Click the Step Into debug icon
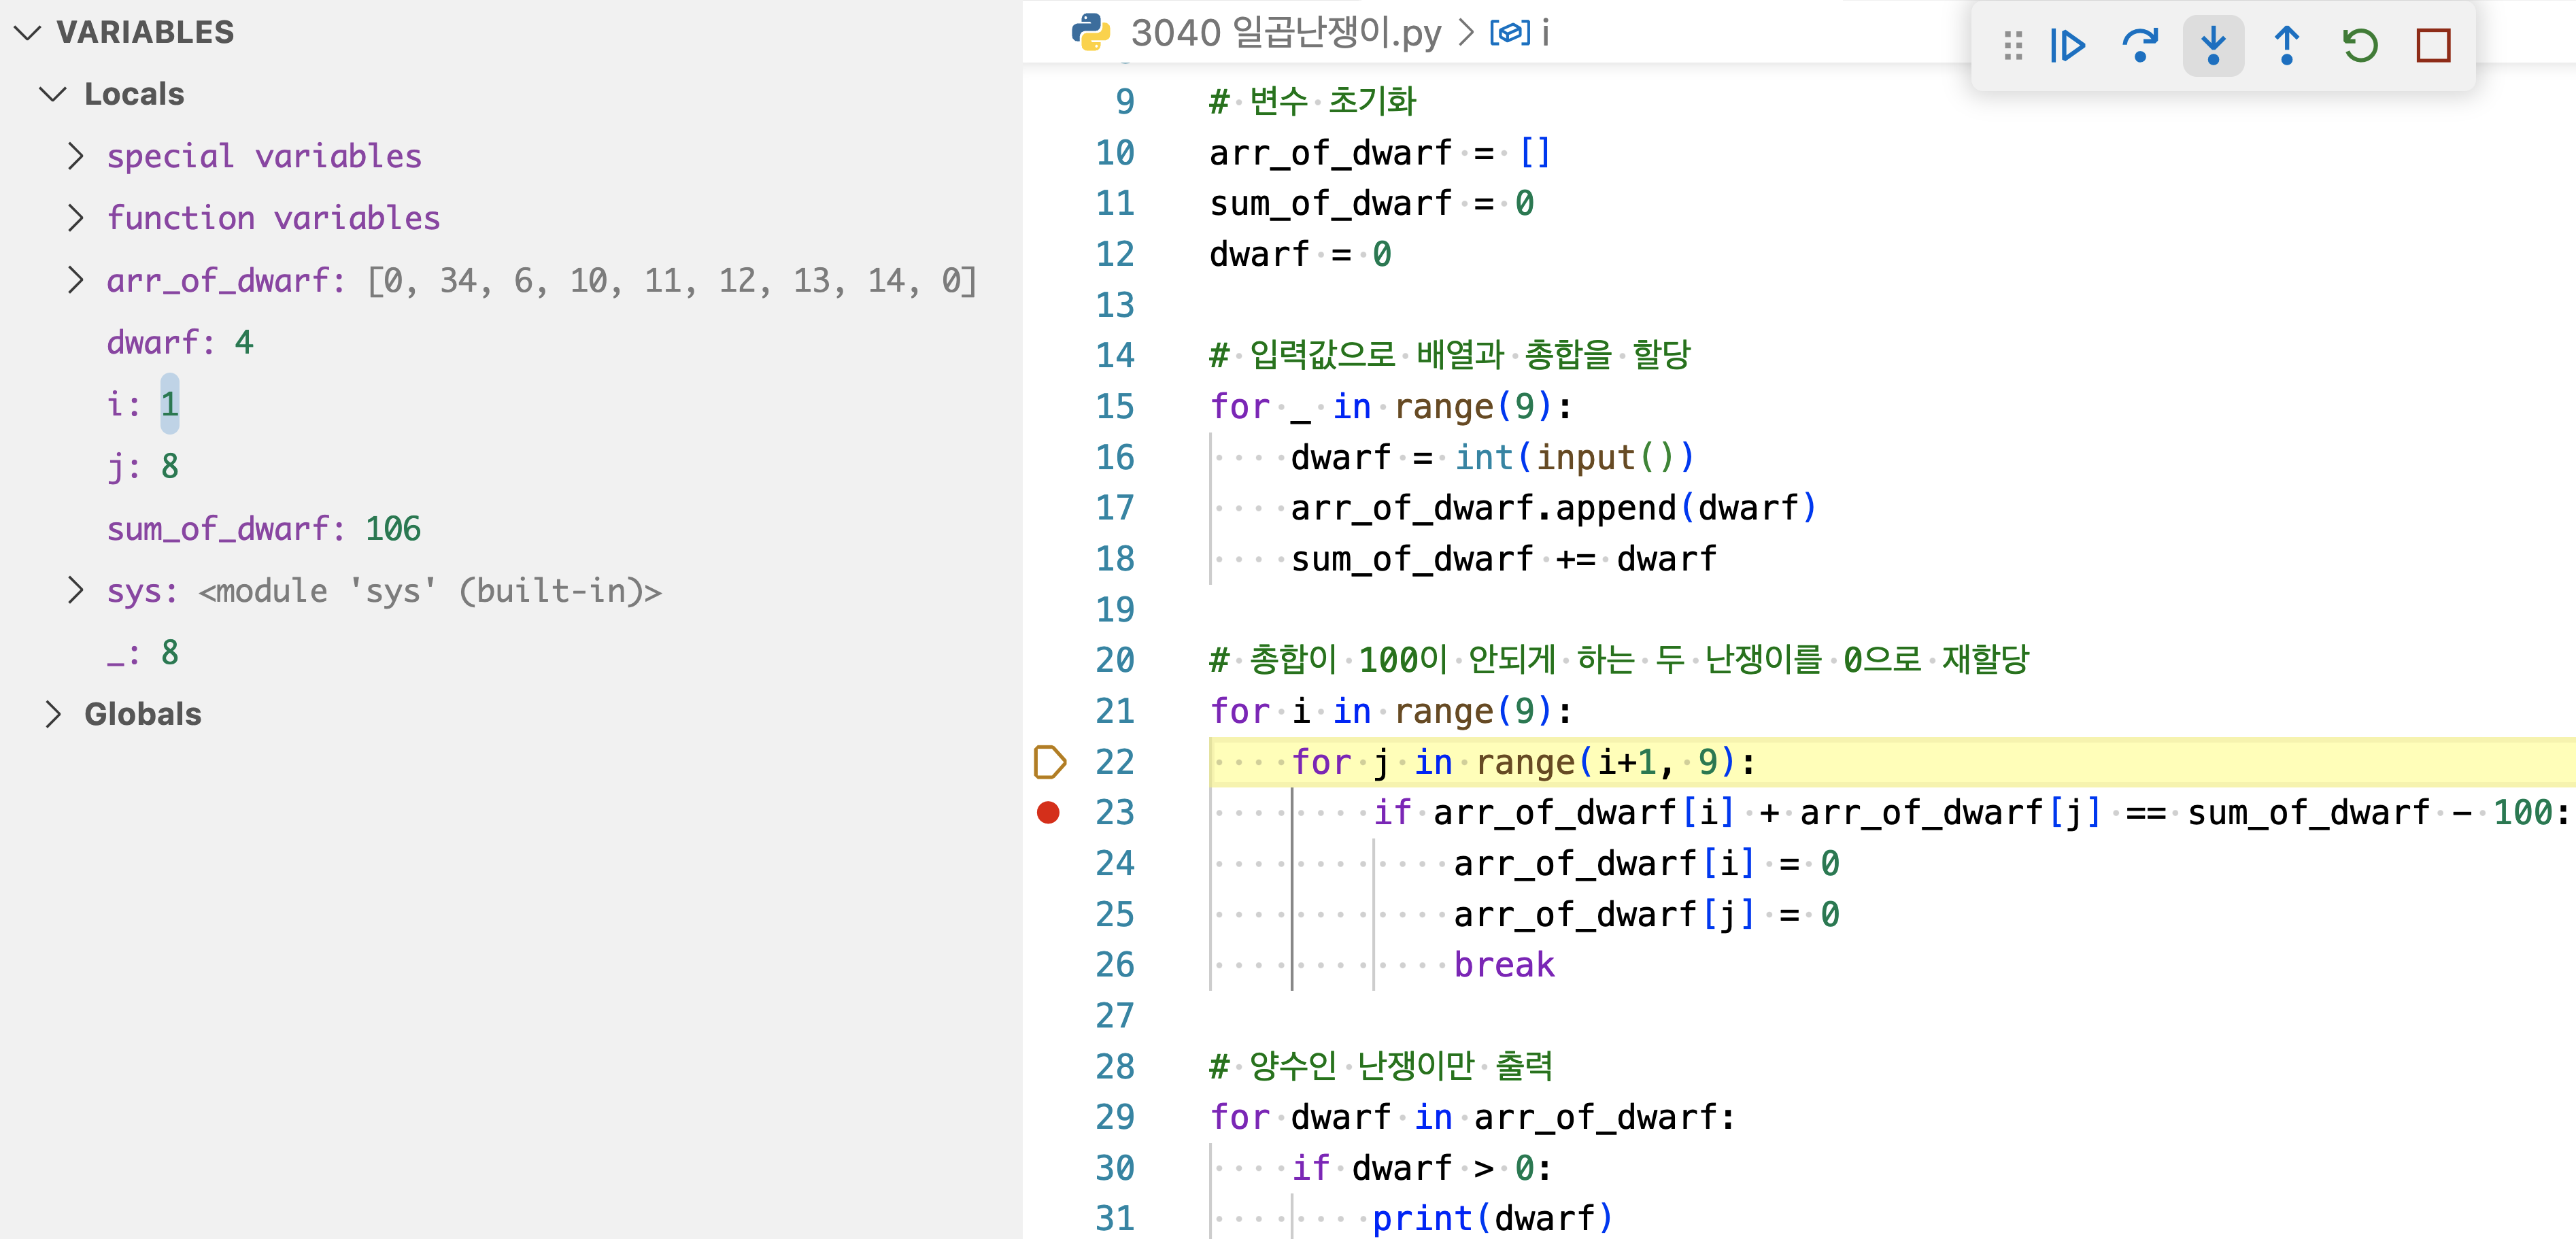The image size is (2576, 1239). point(2213,45)
